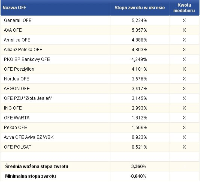Click PKO BP Bankowy OFE name

[27, 59]
